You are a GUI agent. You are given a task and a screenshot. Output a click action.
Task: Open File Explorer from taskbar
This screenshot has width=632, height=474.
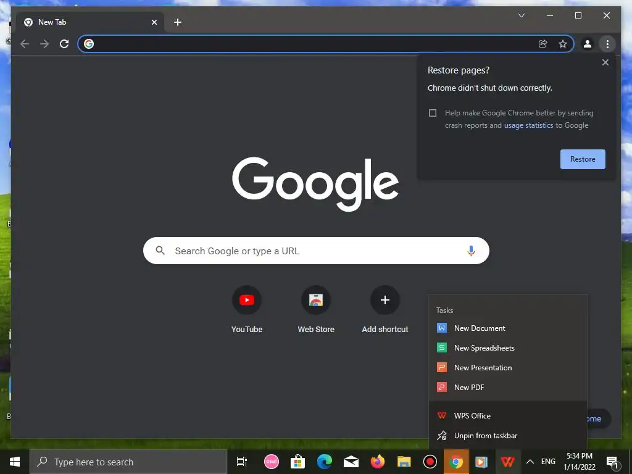point(404,462)
